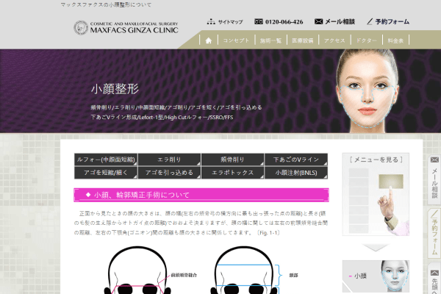The width and height of the screenshot is (441, 294).
Task: Select the 下あごのVライン button
Action: (x=296, y=159)
